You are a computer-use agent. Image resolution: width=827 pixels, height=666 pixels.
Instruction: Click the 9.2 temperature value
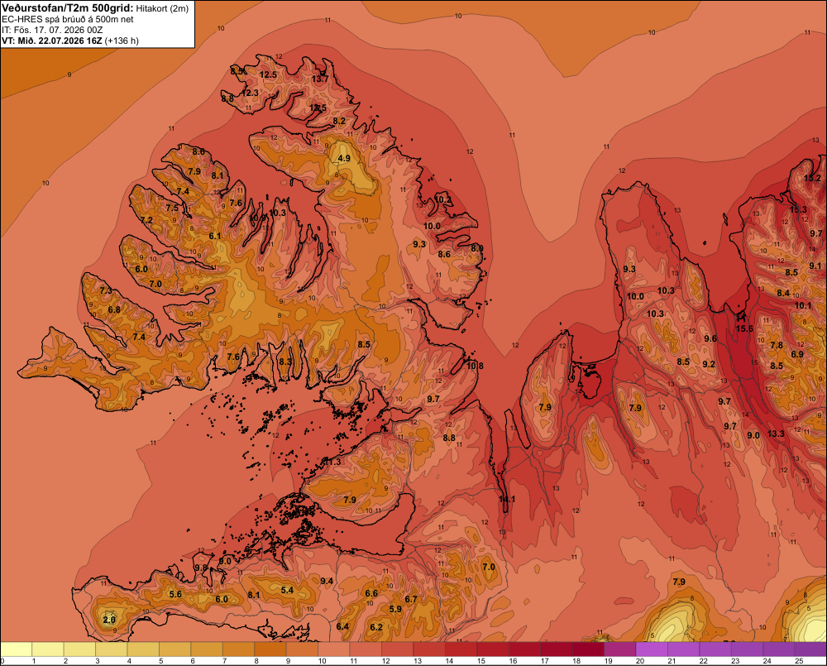click(x=709, y=364)
